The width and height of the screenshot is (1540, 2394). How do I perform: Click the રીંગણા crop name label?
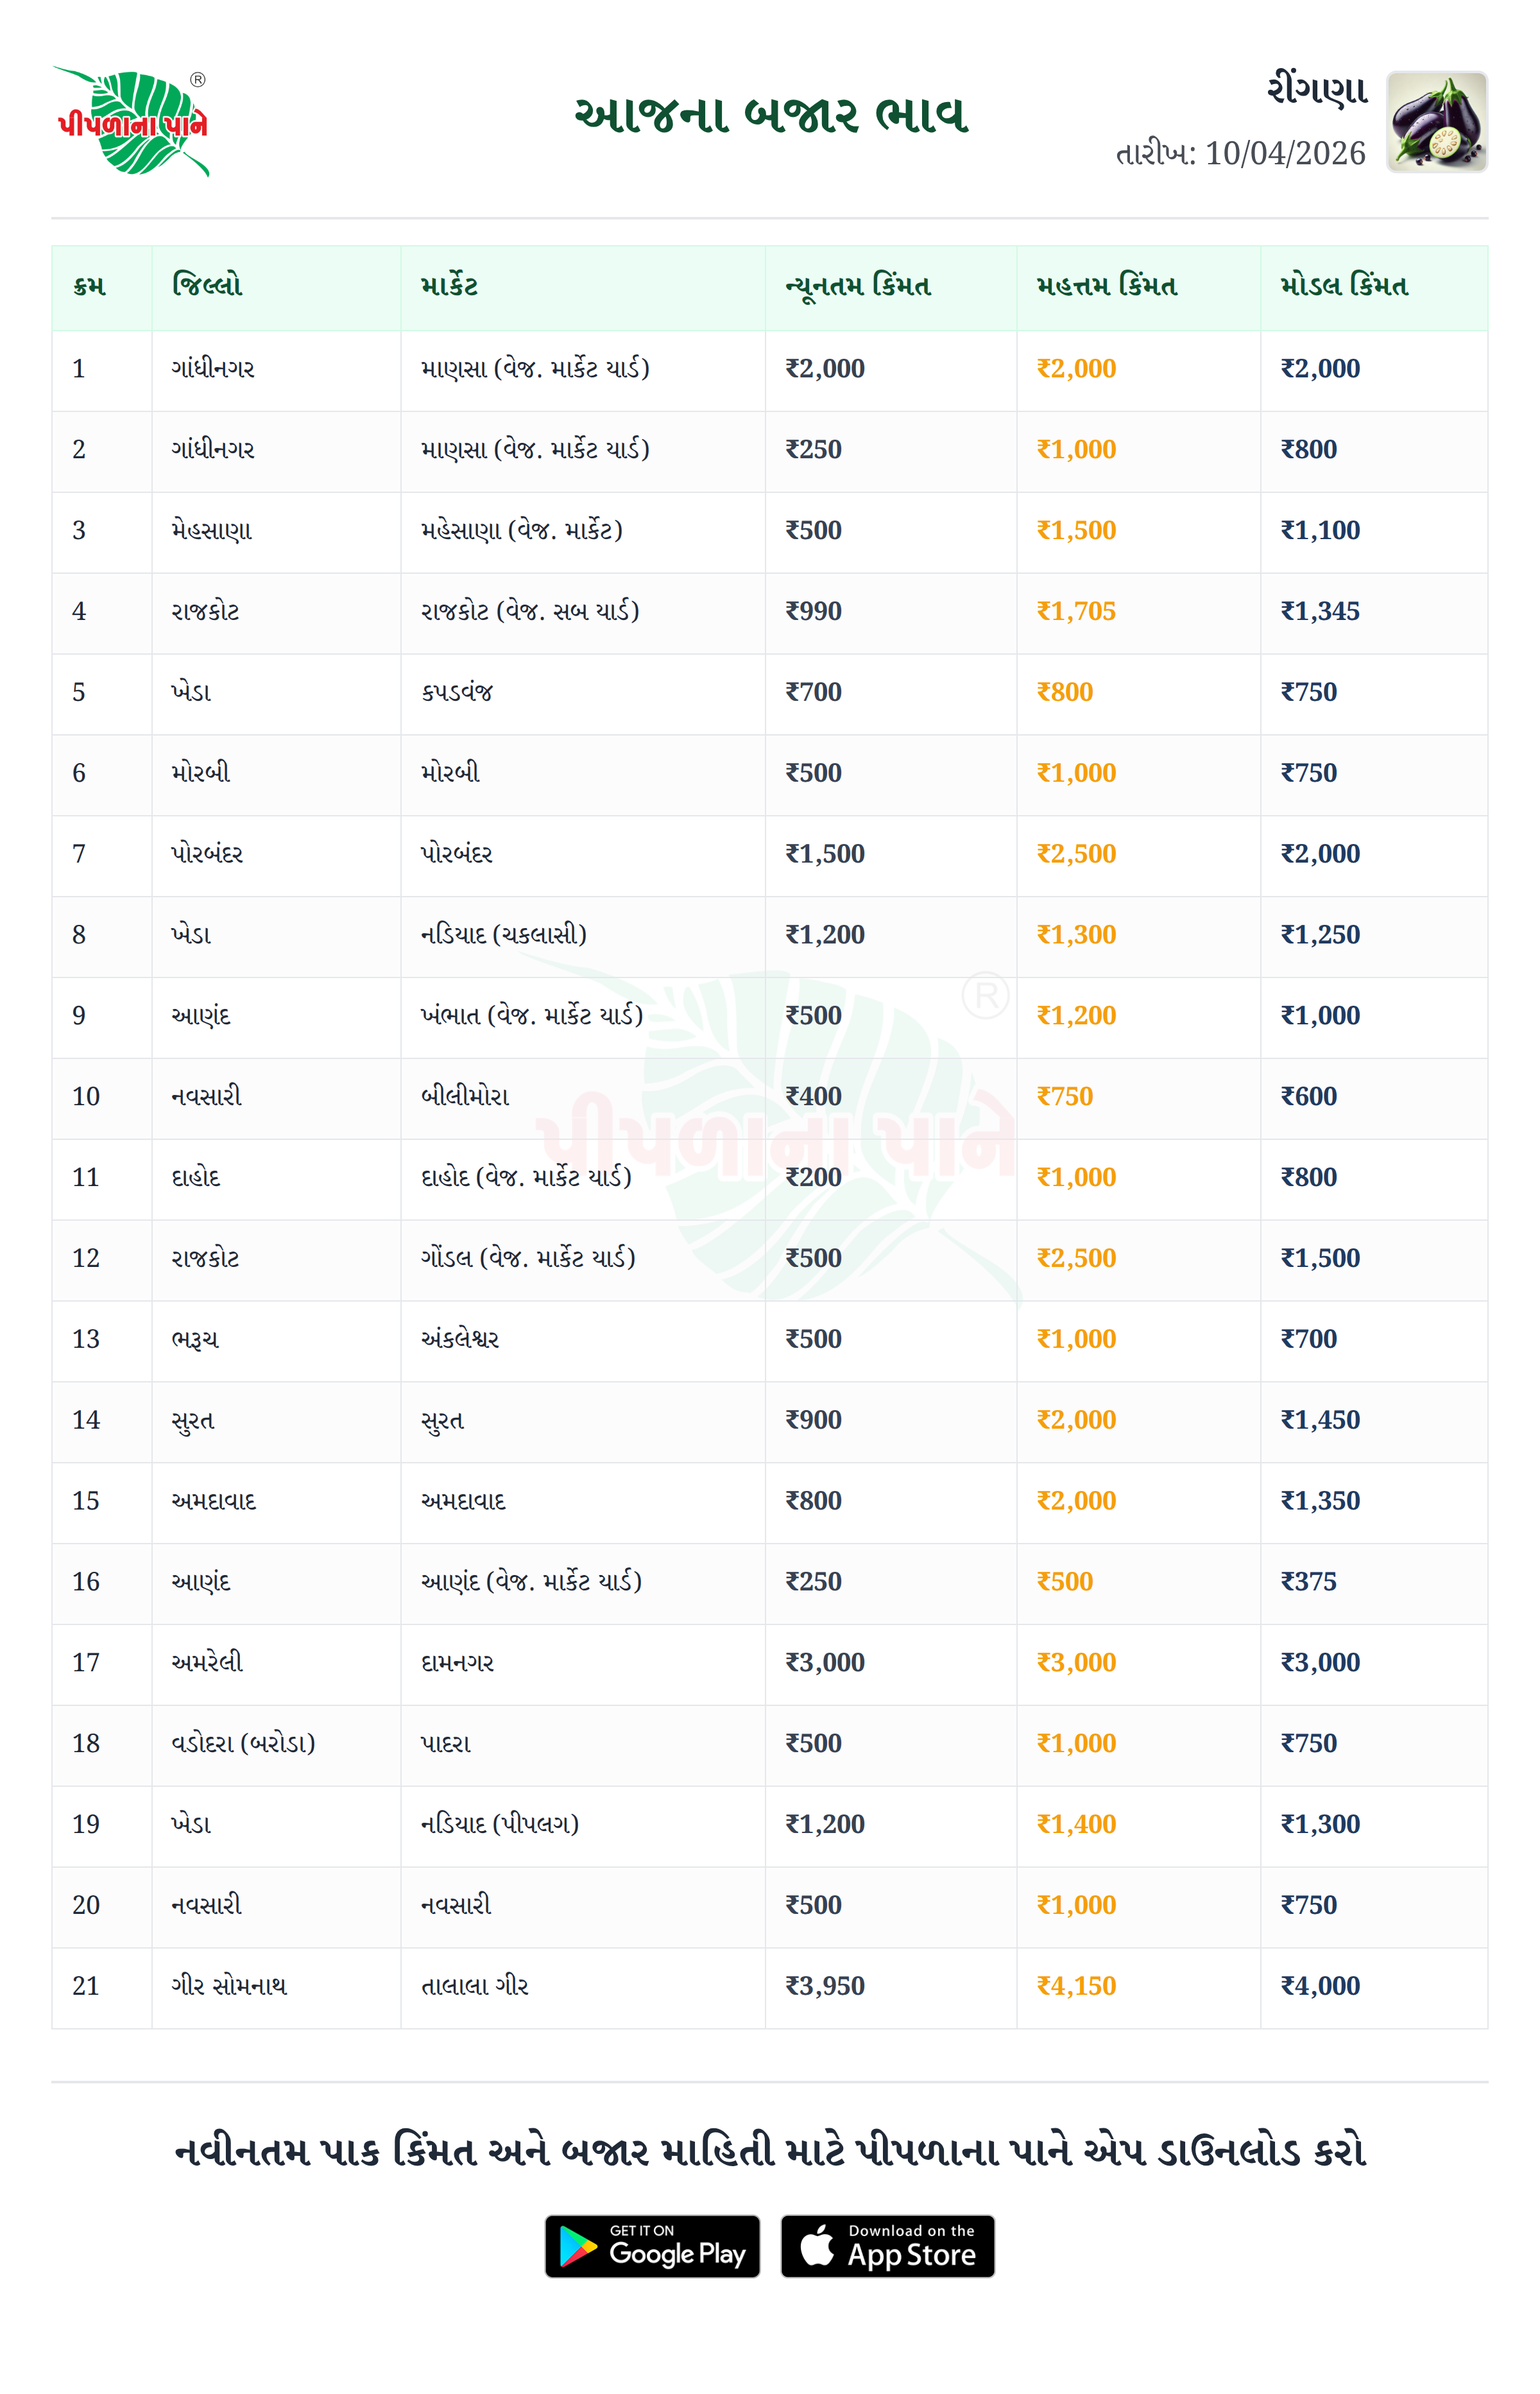pyautogui.click(x=1317, y=90)
